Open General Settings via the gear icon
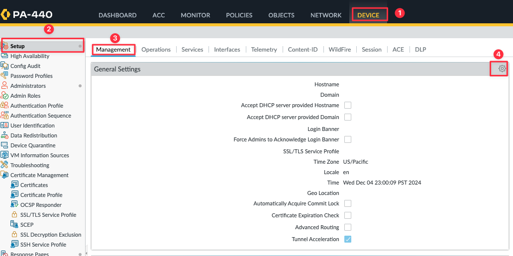 click(x=502, y=68)
